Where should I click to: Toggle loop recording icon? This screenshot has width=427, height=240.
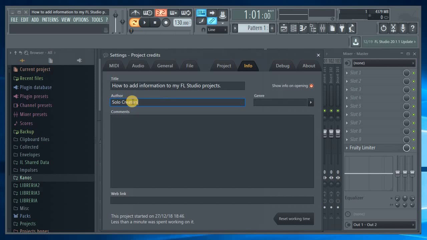point(186,13)
